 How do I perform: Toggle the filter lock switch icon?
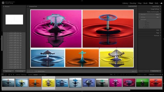pyautogui.click(x=162, y=75)
